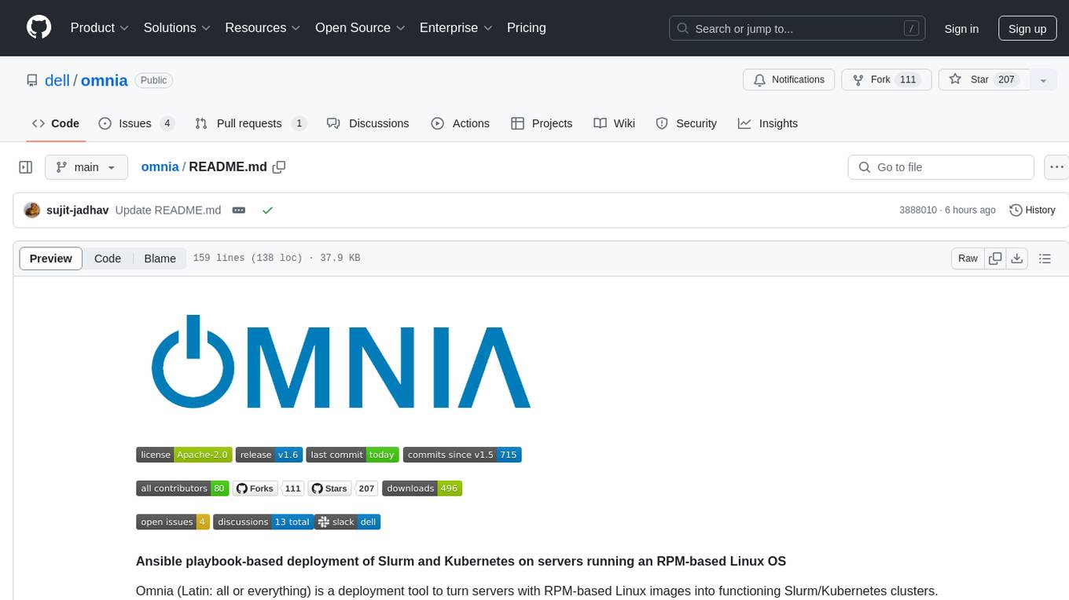Expand the Resources menu
The image size is (1069, 600).
(x=263, y=27)
